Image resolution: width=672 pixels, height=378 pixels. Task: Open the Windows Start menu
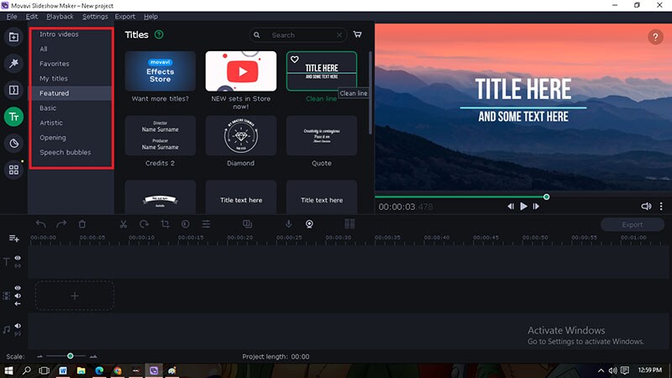pos(8,370)
